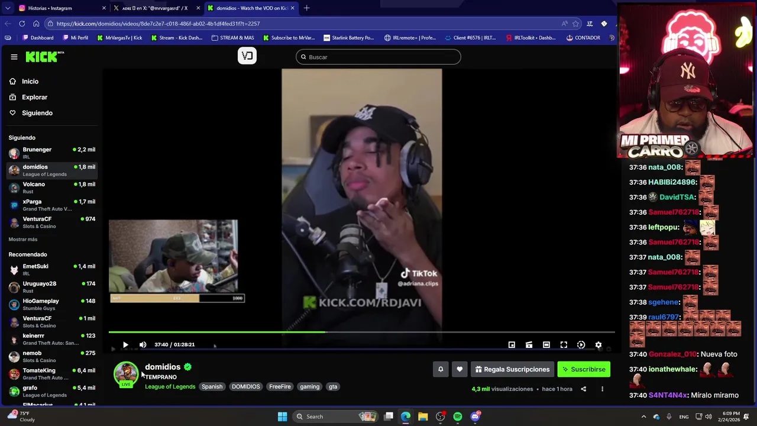
Task: Enter fullscreen video
Action: click(564, 344)
